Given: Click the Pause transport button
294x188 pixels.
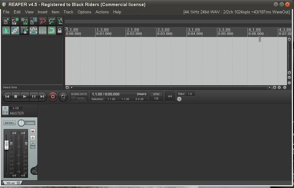Looking at the screenshot, I should pos(34,96).
